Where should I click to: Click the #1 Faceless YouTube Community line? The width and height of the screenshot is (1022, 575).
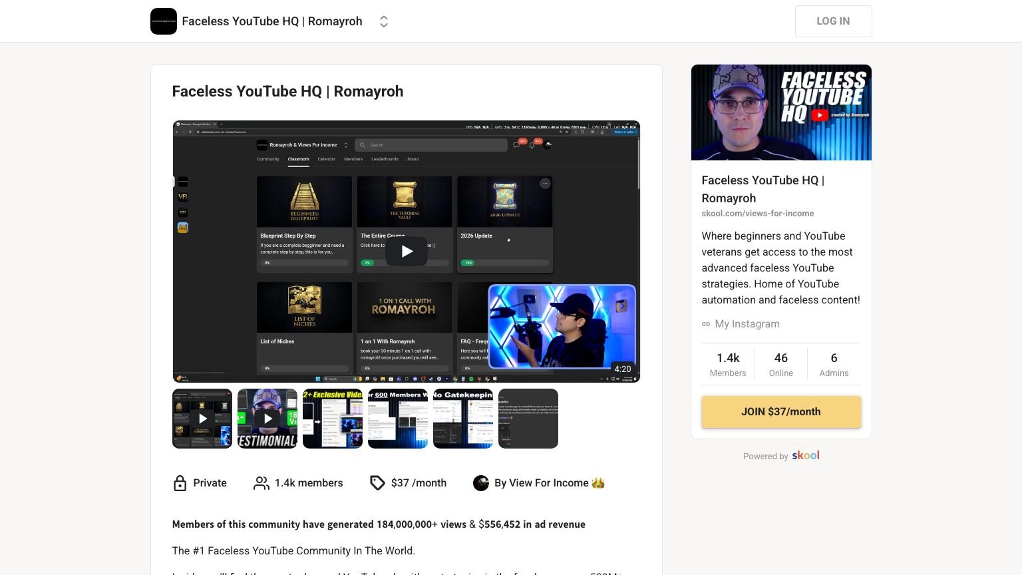pos(293,551)
